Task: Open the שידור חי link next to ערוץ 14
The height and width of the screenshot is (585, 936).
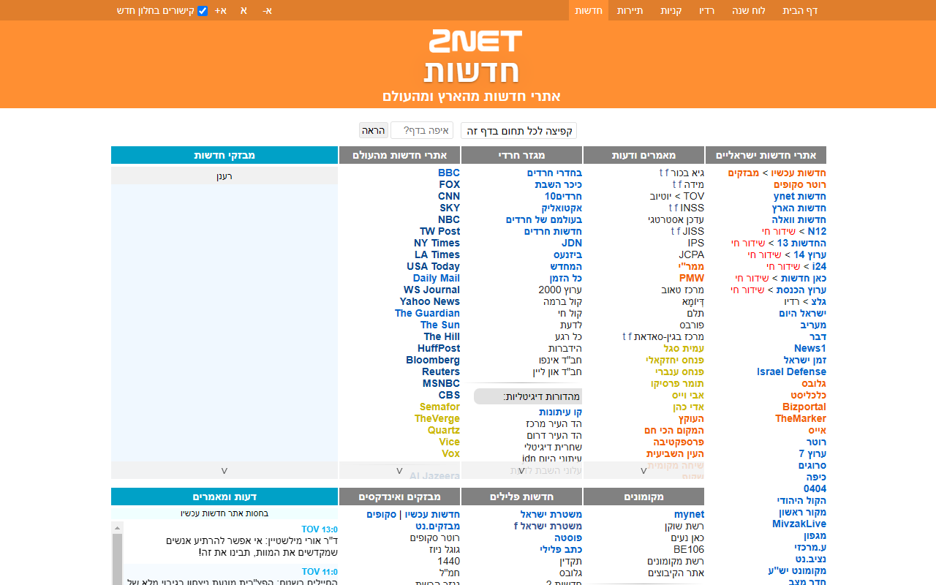Action: (x=765, y=255)
